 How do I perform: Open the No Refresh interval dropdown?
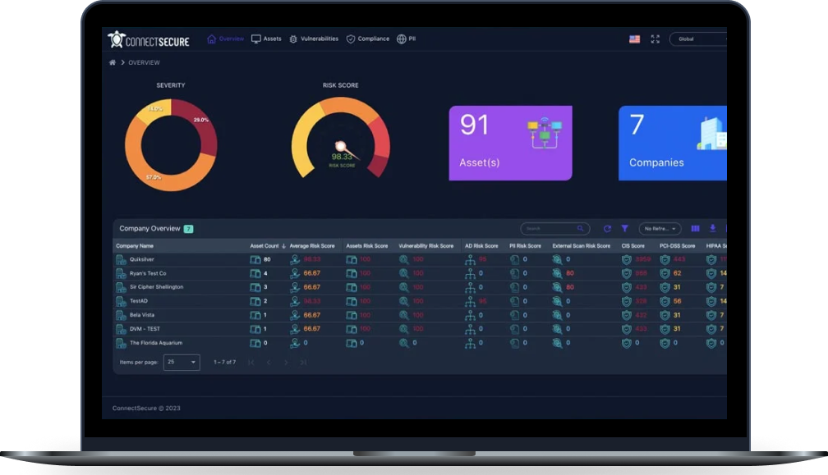coord(660,228)
